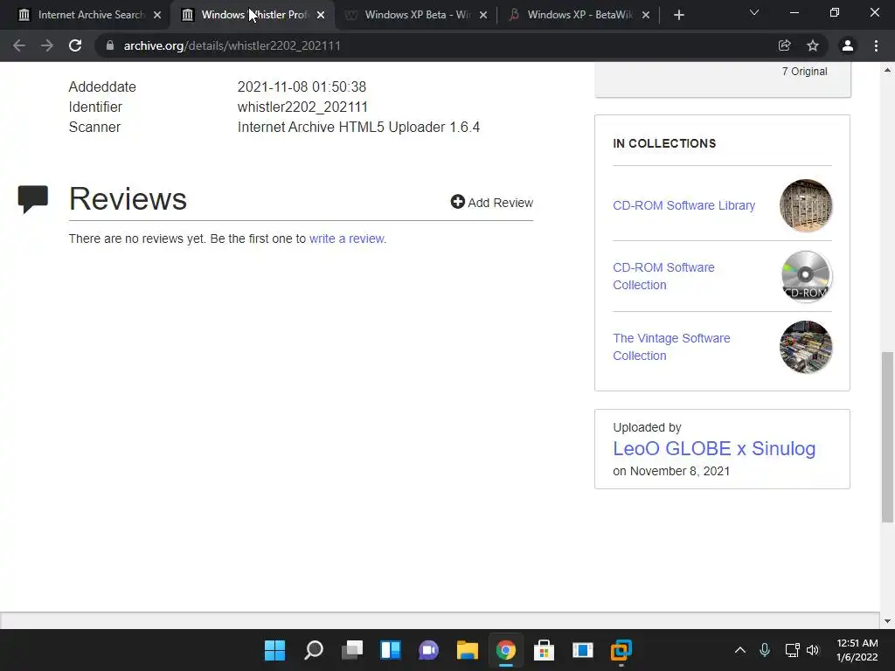
Task: Close the Windows XP Beta tab
Action: (x=482, y=16)
